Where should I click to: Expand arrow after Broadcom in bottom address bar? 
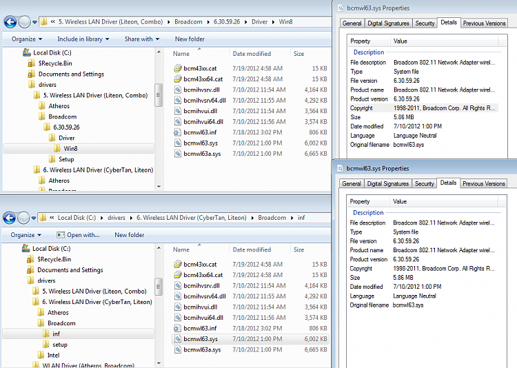point(292,218)
